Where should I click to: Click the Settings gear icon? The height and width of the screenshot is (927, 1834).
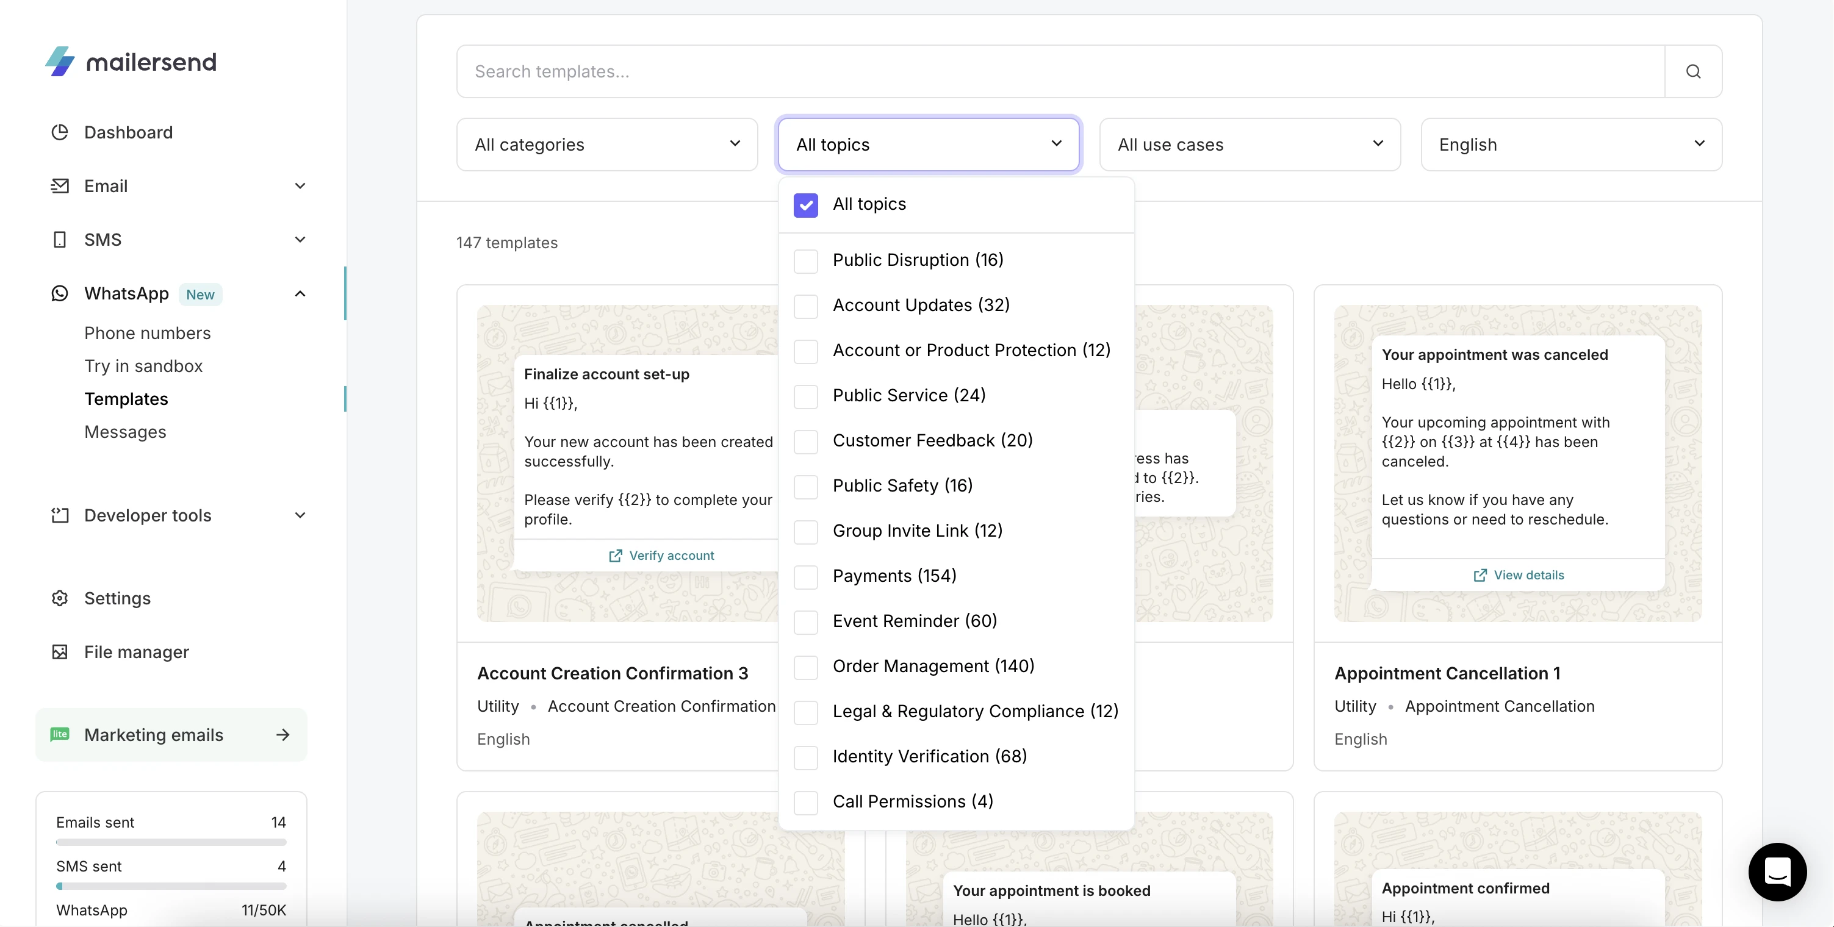[60, 598]
